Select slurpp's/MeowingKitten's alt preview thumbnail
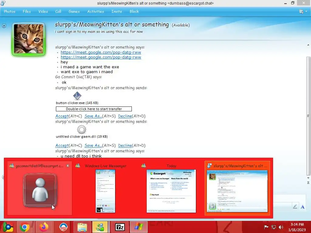Viewport: 311px width, 233px height. pyautogui.click(x=237, y=191)
